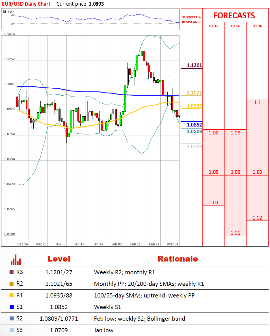Click the 1.1416 price axis label
This screenshot has width=270, height=336.
[9, 34]
